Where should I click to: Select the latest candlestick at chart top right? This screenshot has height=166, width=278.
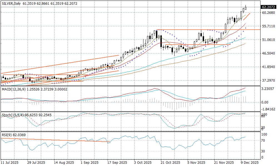[246, 8]
